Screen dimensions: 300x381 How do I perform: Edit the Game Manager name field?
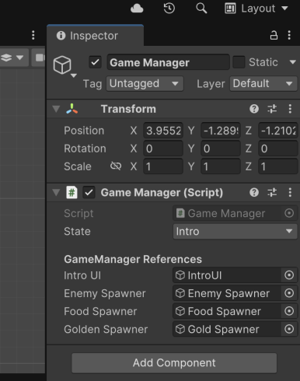pyautogui.click(x=169, y=62)
